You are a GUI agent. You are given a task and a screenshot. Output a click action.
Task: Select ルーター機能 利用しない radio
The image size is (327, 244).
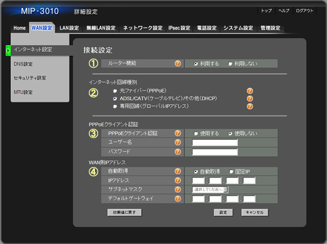pyautogui.click(x=230, y=63)
